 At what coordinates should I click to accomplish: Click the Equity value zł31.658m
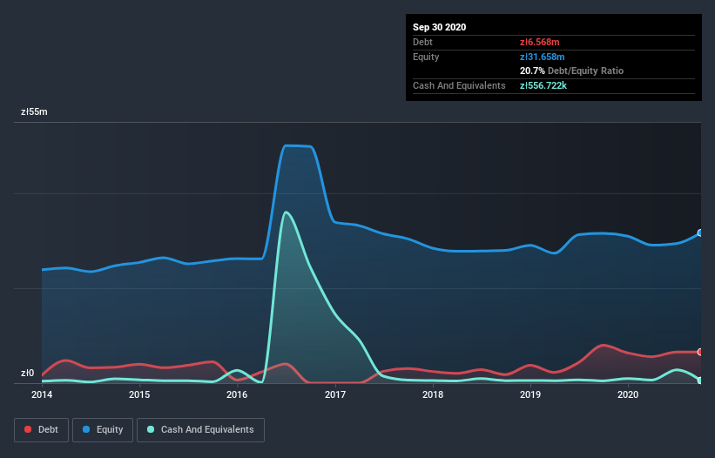pos(543,57)
